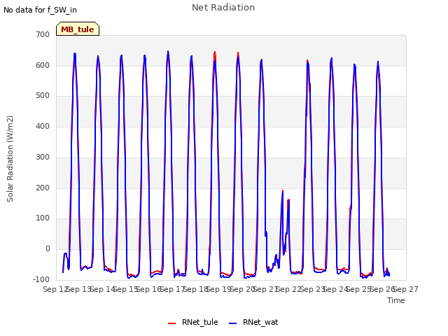Screen dimensions: 448x336
Task: Click the 500 y-axis tick label
Action: [43, 96]
